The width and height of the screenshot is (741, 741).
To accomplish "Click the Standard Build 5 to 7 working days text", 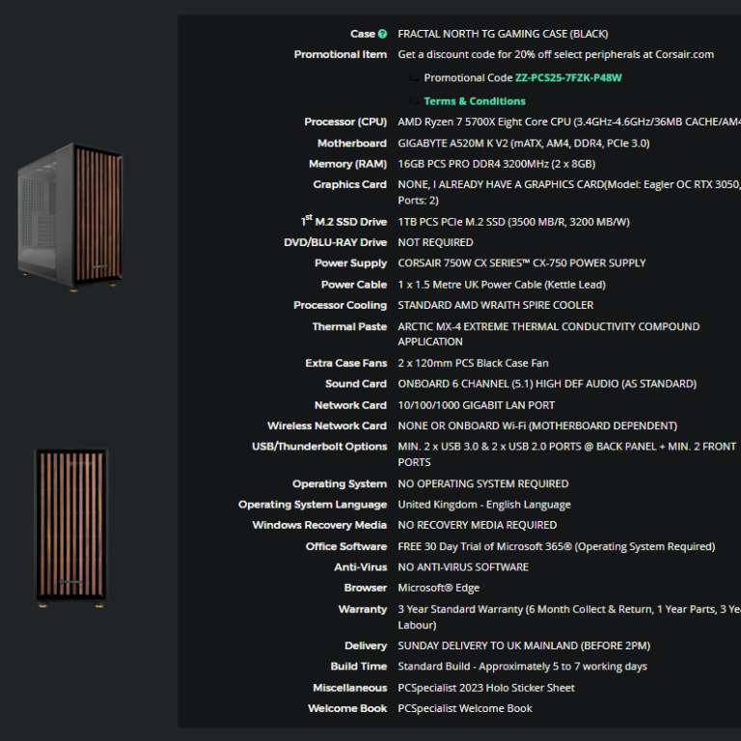I will [522, 667].
